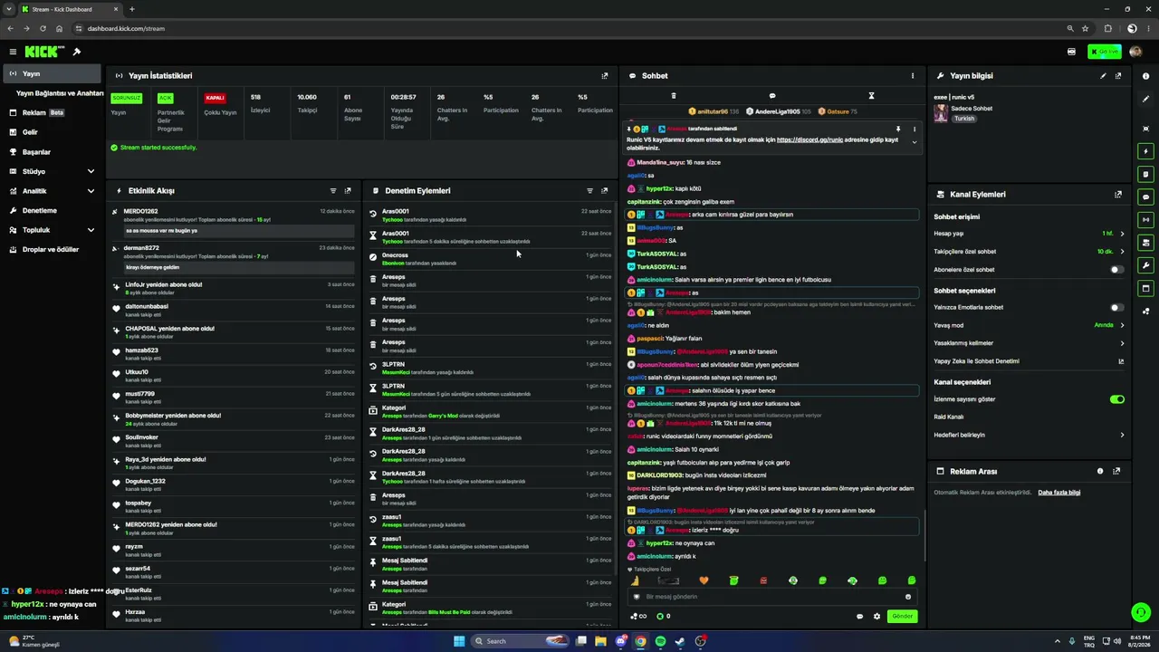The image size is (1159, 652).
Task: Click the broadcast signal icon in right sidebar
Action: pyautogui.click(x=1145, y=219)
